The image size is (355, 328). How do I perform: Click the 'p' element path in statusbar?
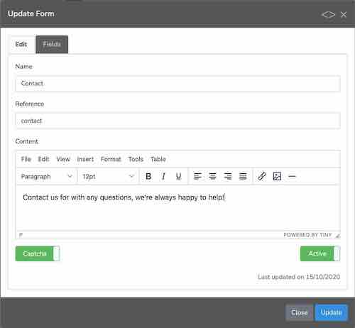click(21, 235)
